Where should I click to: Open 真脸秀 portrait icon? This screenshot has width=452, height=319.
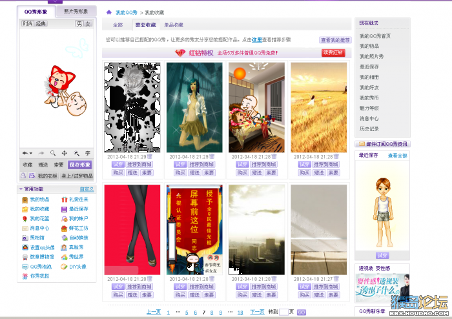pos(65,247)
